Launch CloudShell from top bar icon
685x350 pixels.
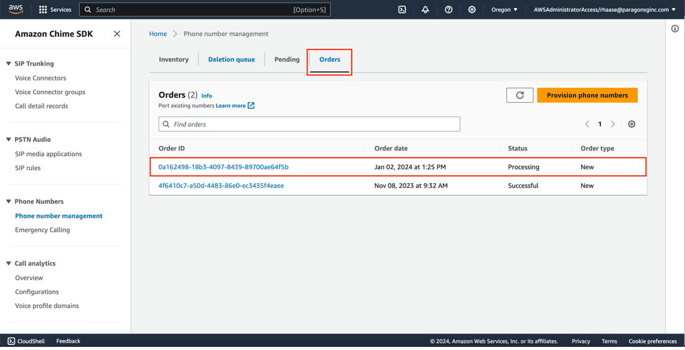(x=402, y=9)
